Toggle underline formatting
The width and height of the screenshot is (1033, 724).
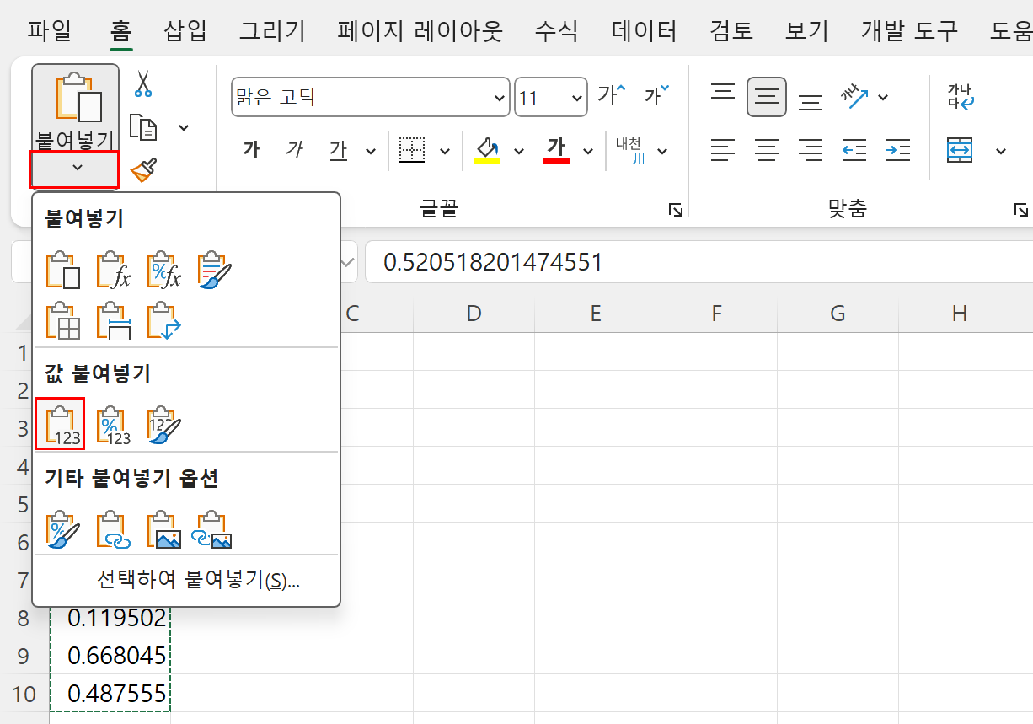pos(338,149)
